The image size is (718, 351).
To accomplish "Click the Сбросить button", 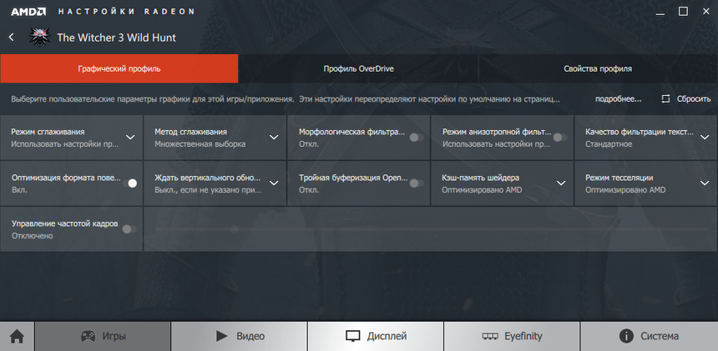I will (686, 98).
